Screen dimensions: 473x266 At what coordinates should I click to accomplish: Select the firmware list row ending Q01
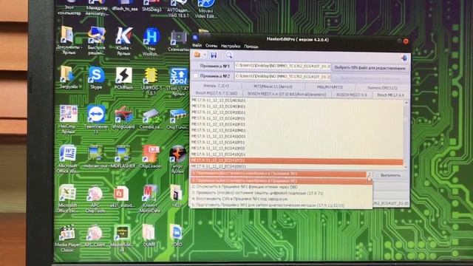click(x=297, y=154)
